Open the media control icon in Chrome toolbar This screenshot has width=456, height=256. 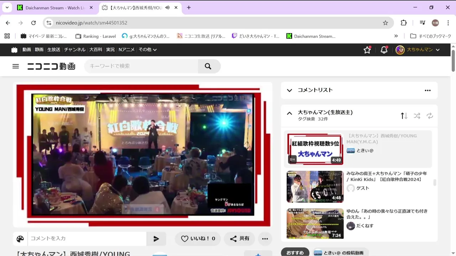(x=423, y=23)
